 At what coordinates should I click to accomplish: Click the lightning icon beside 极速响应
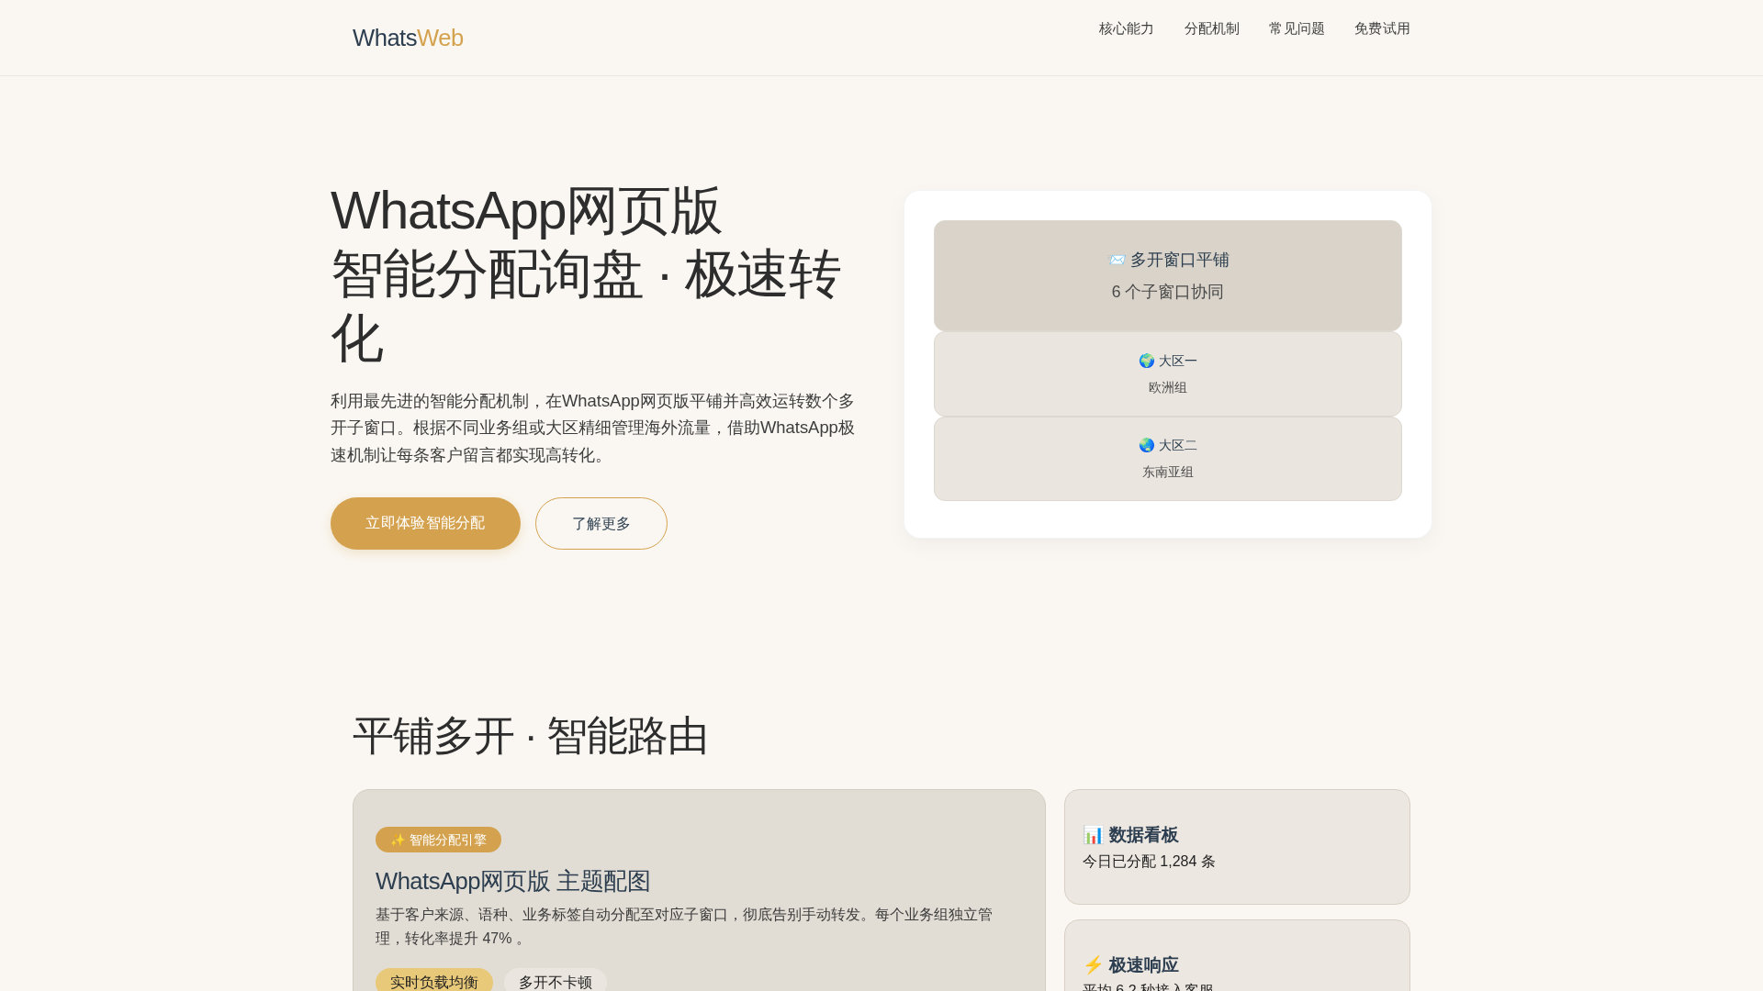pyautogui.click(x=1093, y=965)
